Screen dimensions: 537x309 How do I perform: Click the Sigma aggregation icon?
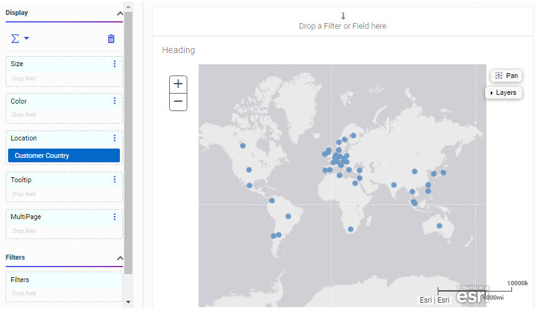tap(15, 38)
